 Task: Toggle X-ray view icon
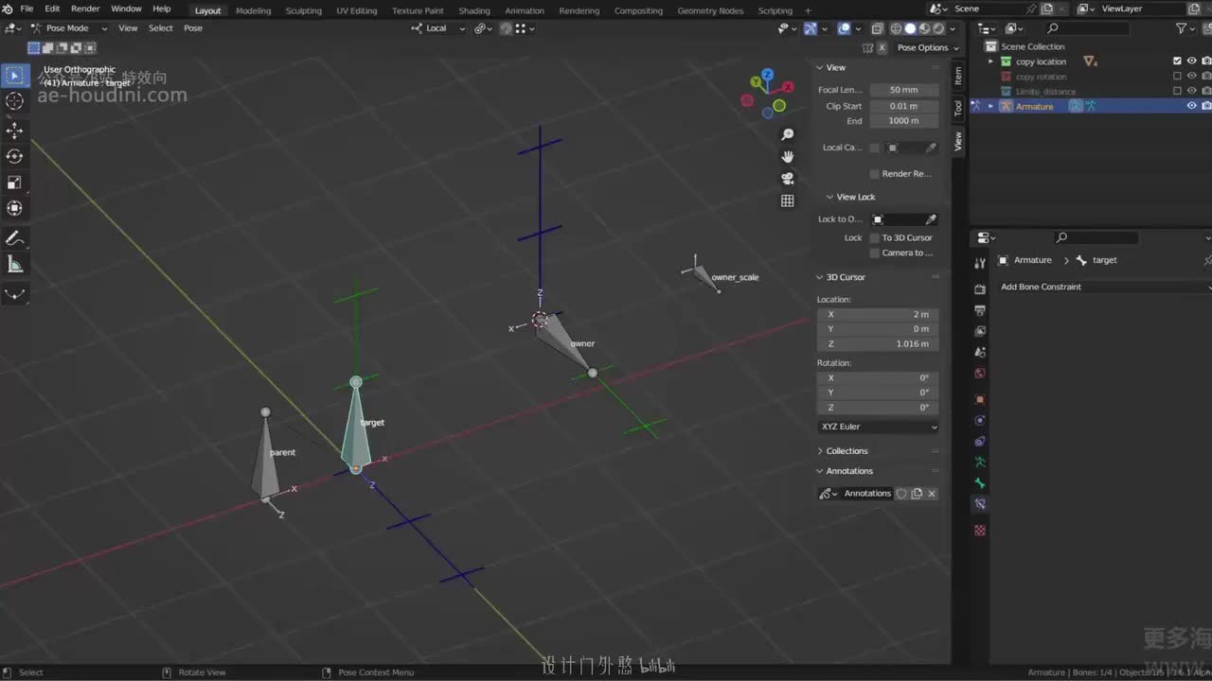coord(877,28)
